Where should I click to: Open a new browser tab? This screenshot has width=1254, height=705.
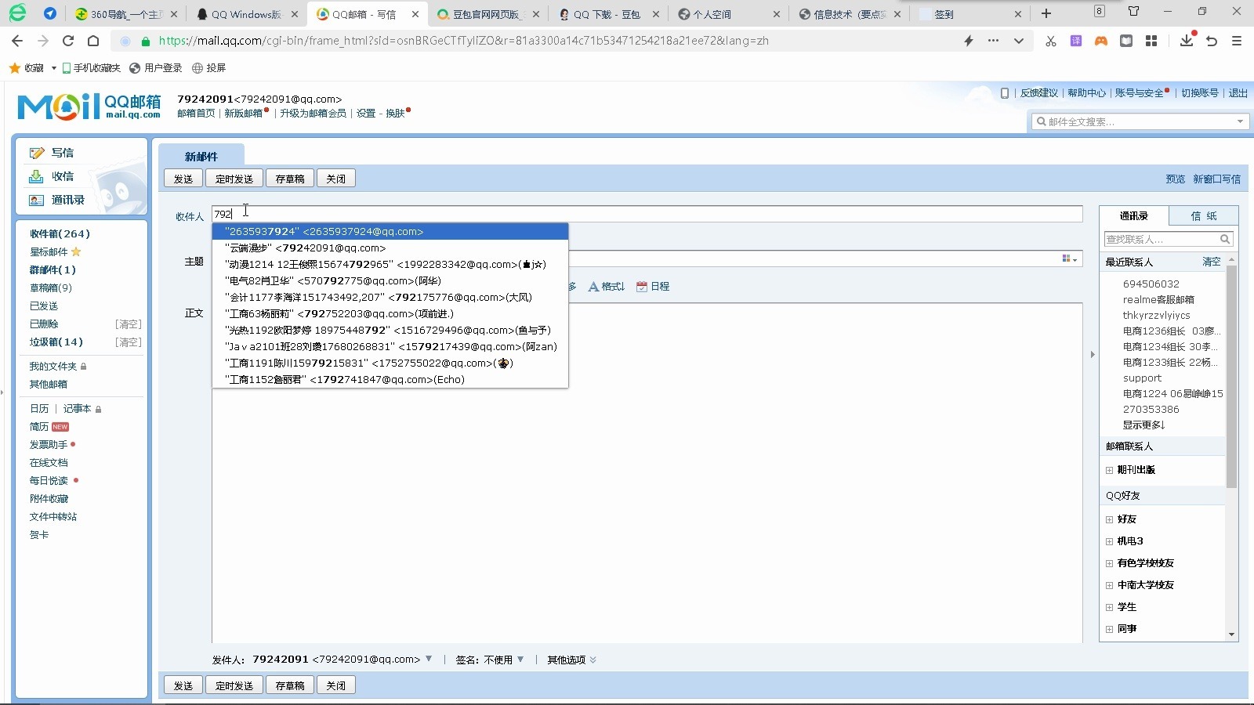click(x=1046, y=13)
